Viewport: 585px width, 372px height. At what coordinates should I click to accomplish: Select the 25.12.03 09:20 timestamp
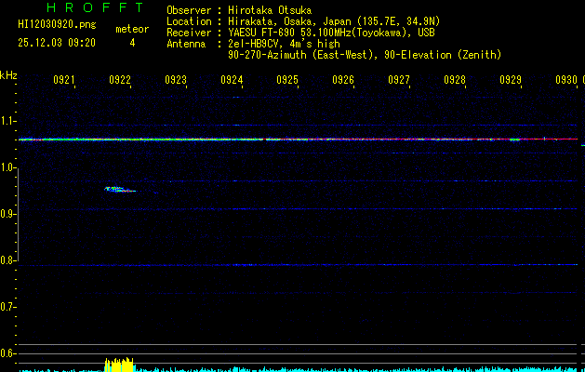click(x=59, y=43)
